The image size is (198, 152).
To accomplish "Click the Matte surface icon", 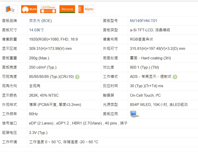I will [x=86, y=9].
